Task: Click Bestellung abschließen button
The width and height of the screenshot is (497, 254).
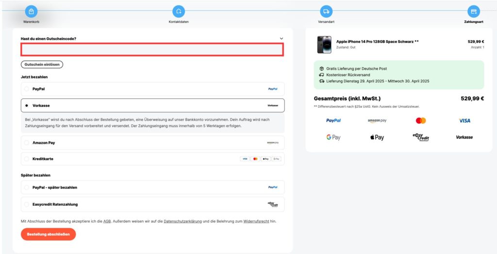Action: [x=48, y=235]
